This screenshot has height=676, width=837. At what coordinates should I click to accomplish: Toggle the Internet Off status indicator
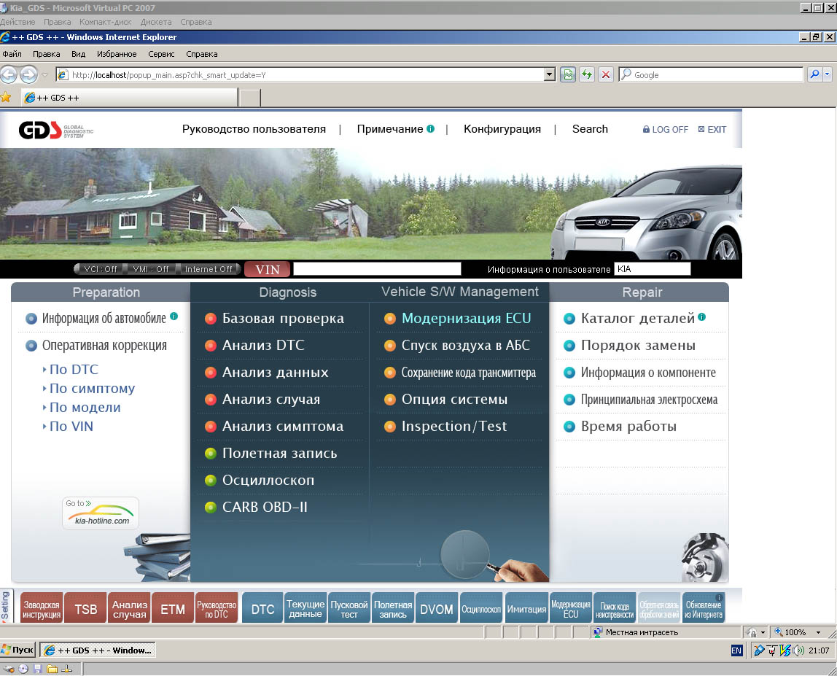tap(209, 269)
